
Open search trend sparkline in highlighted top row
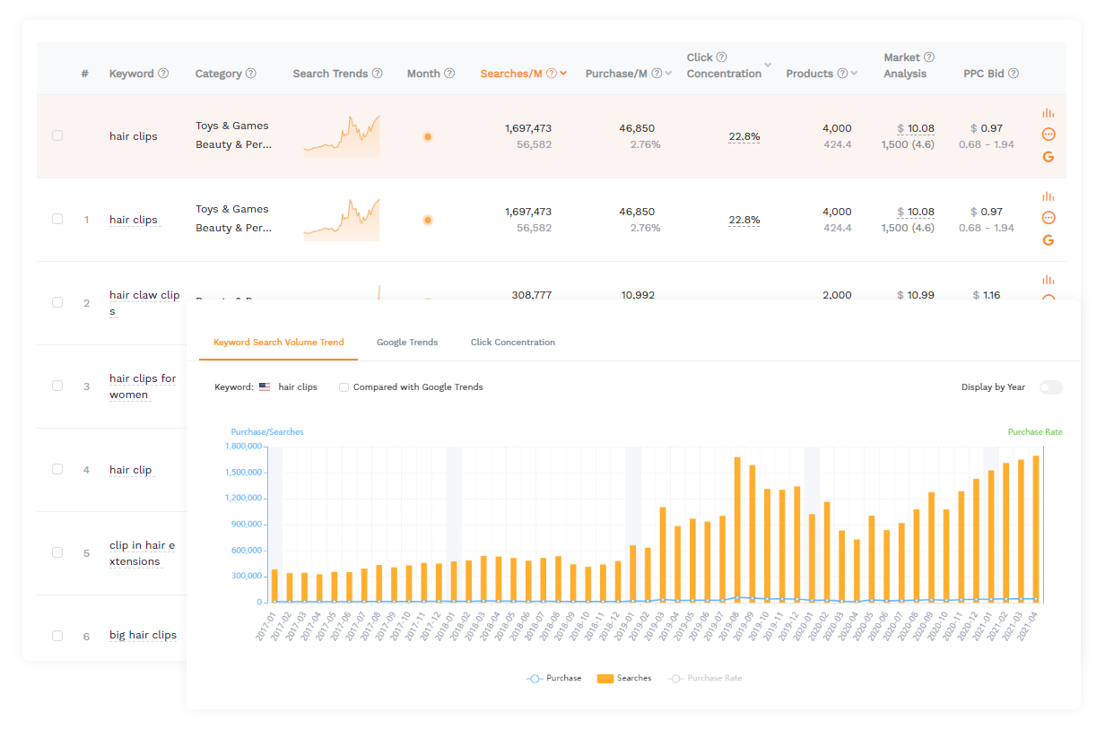click(x=342, y=136)
